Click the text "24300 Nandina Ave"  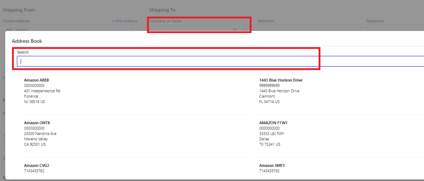(40, 134)
